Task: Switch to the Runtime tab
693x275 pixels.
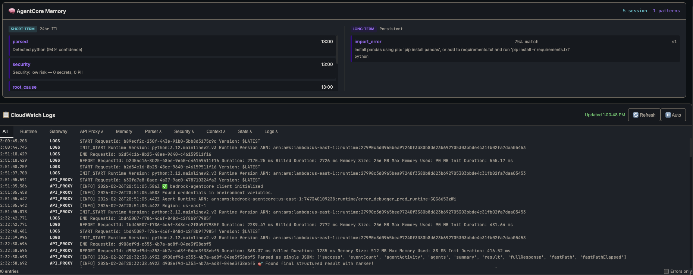Action: (28, 132)
